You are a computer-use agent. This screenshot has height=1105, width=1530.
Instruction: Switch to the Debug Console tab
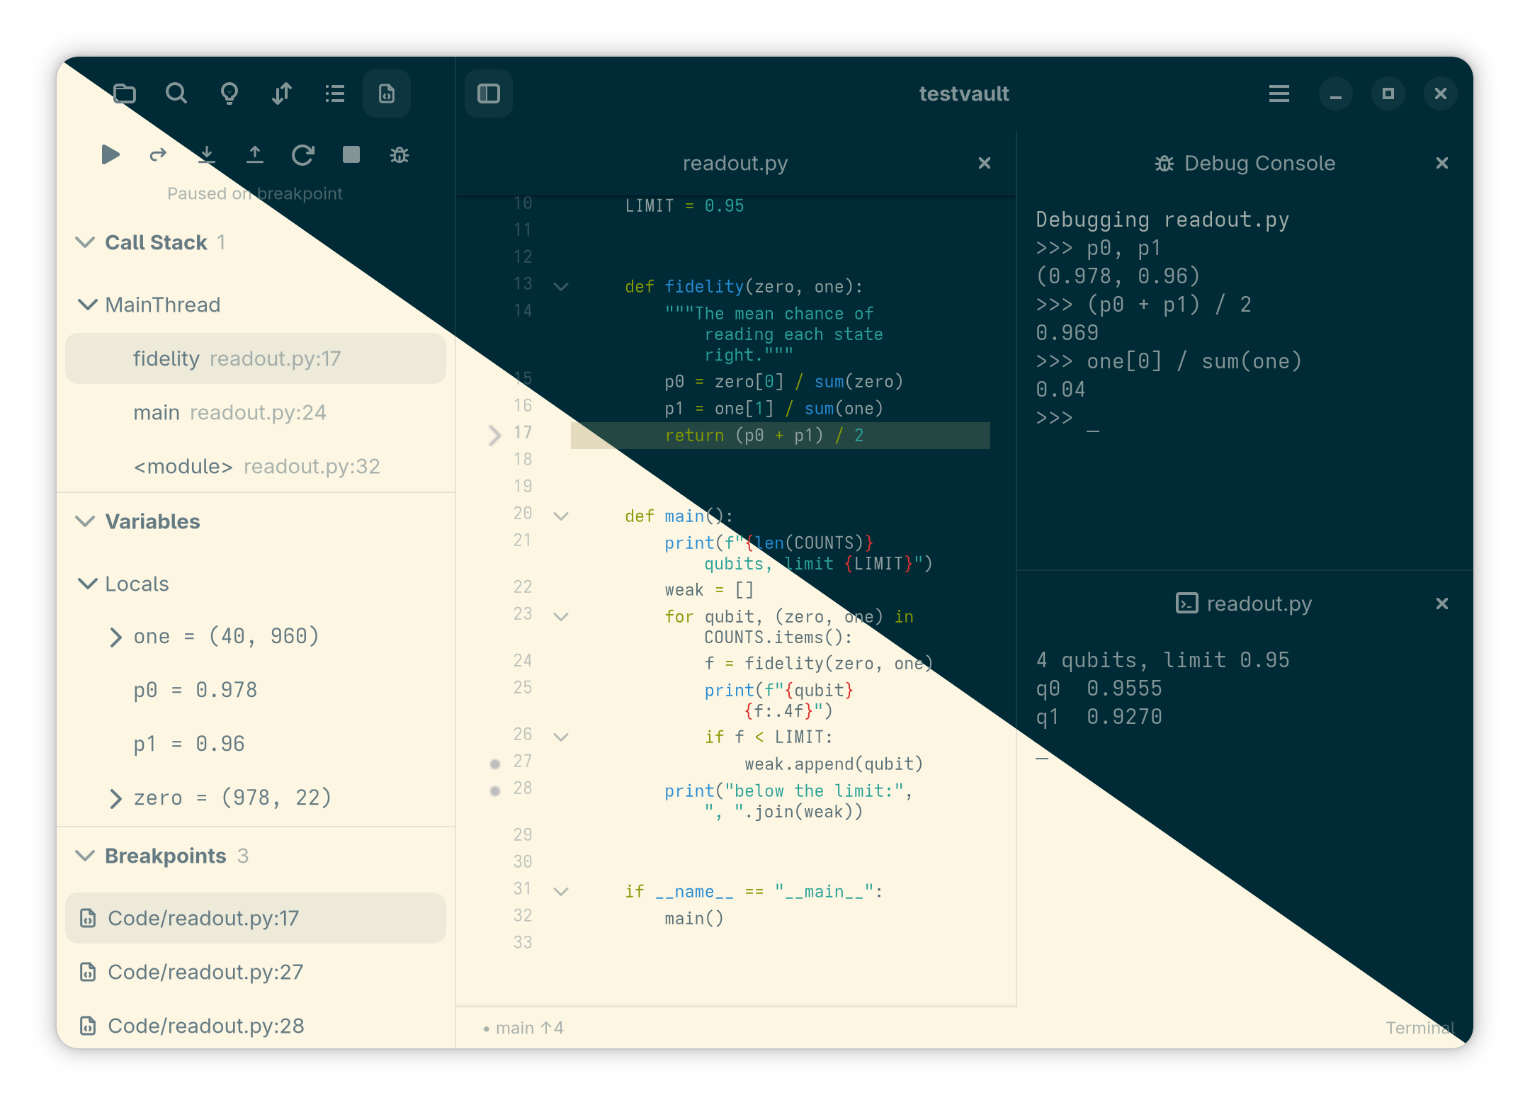coord(1245,163)
